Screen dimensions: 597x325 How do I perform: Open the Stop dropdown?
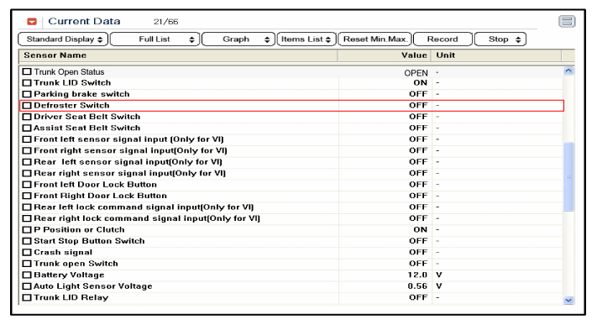coord(500,39)
